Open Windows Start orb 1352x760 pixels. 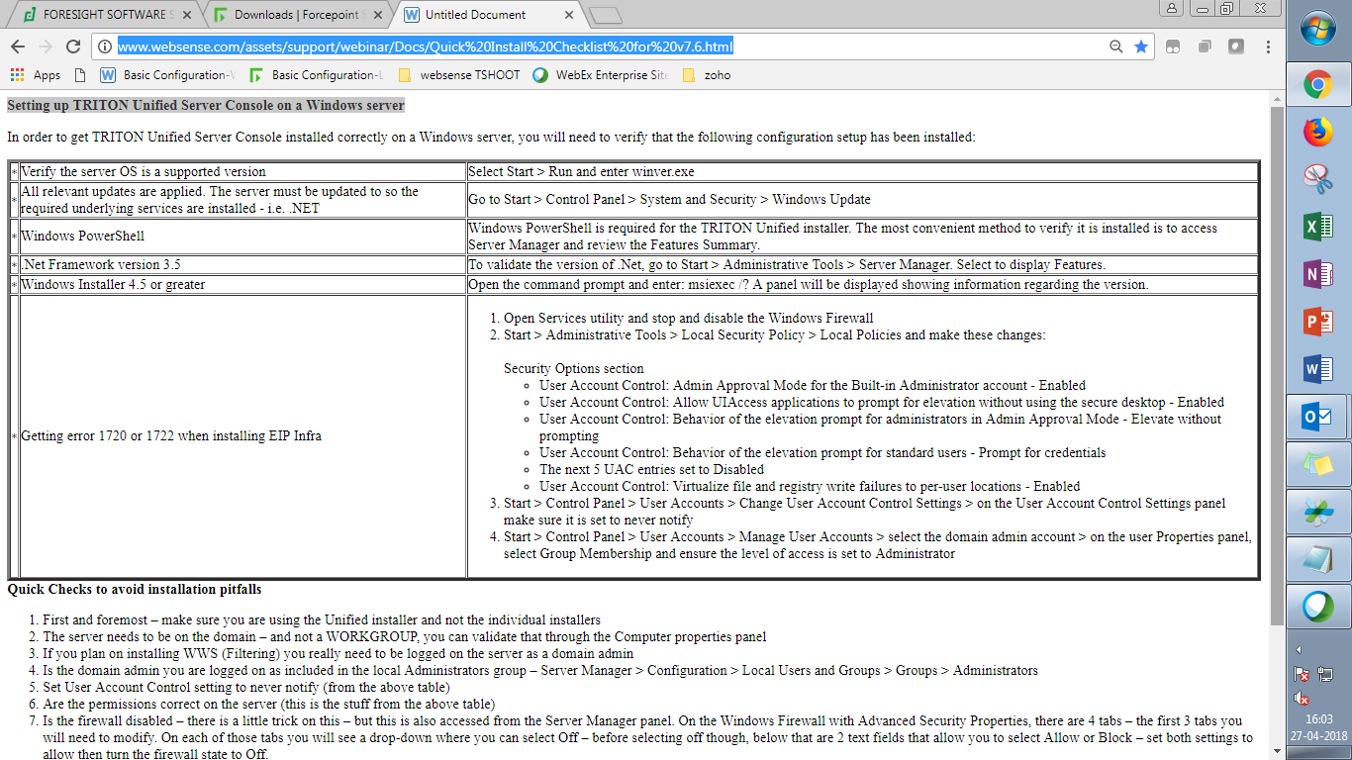(1318, 30)
